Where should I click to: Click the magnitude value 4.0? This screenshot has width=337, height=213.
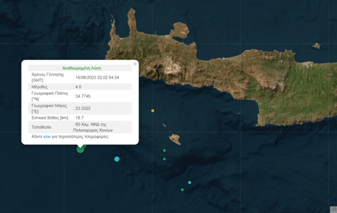click(79, 87)
